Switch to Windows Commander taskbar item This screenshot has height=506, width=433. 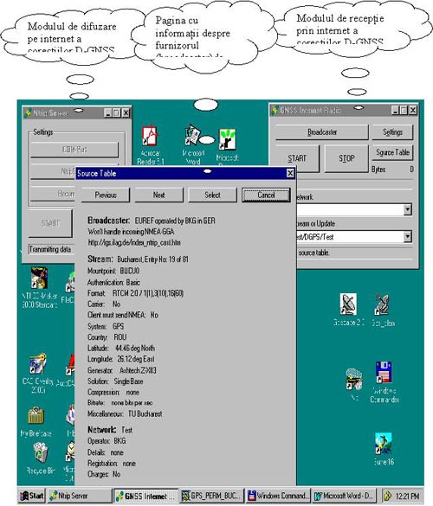click(278, 496)
